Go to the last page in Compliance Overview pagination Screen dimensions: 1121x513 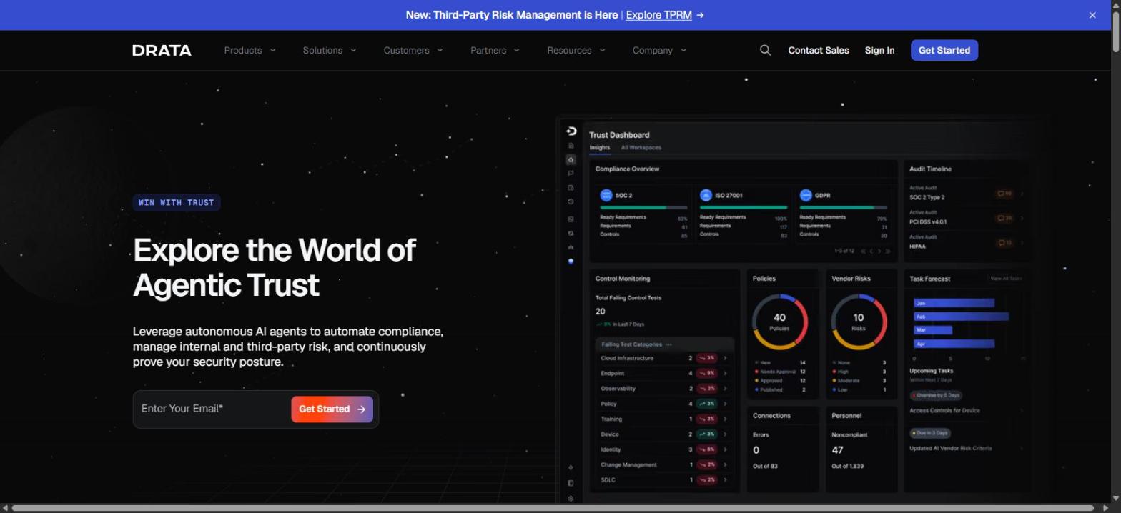point(888,251)
